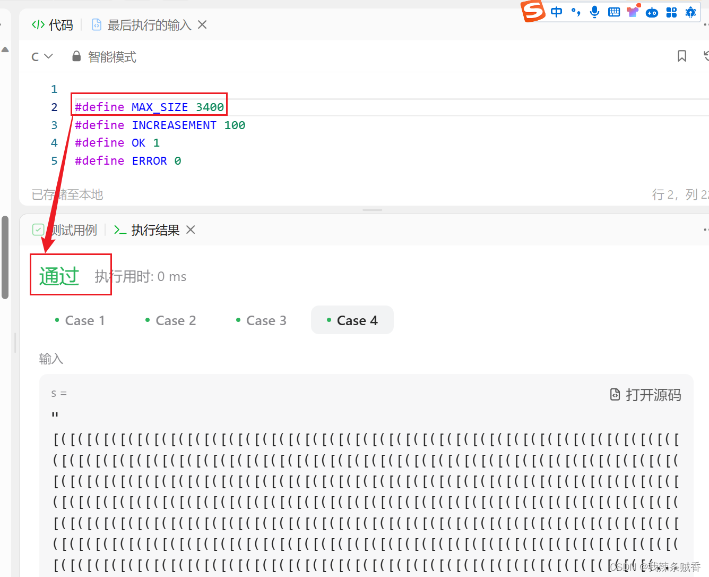Viewport: 709px width, 577px height.
Task: Open the Sogou virtual keyboard icon
Action: click(x=614, y=12)
